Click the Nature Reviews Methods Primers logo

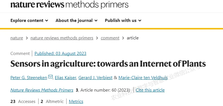[69, 5]
